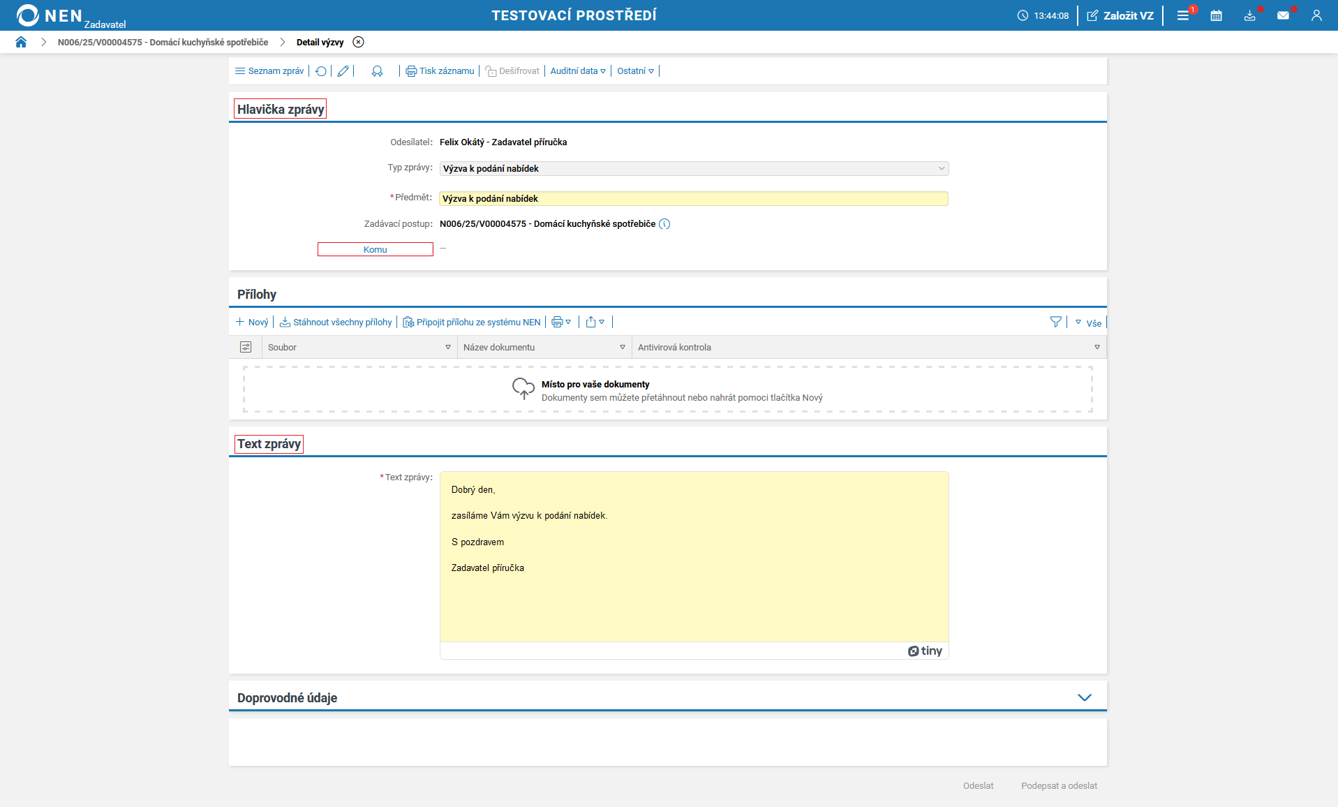Expand the Doprovodné údaje section
Image resolution: width=1338 pixels, height=807 pixels.
click(x=1084, y=697)
